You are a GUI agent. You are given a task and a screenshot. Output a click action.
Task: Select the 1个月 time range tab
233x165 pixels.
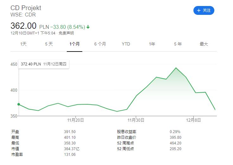(x=74, y=44)
